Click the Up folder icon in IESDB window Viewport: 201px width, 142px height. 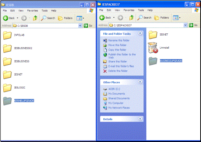point(35,18)
